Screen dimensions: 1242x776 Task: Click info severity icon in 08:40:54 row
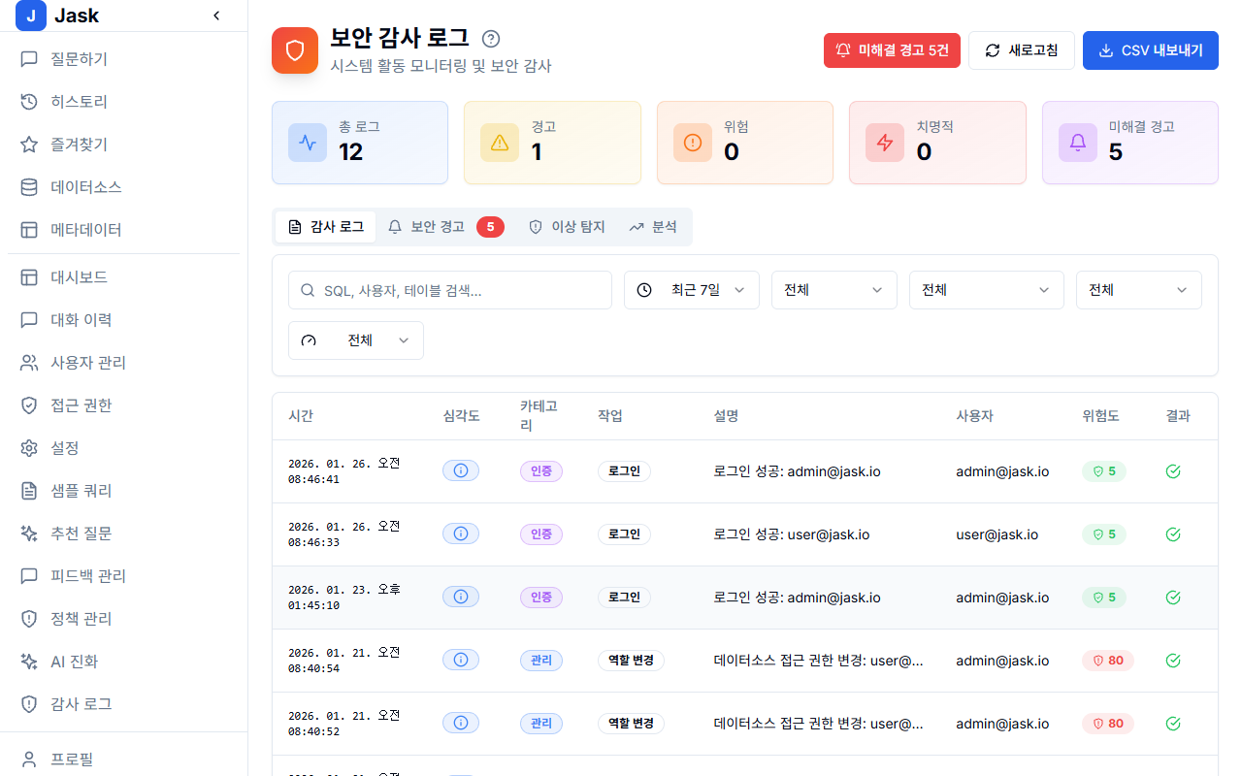click(461, 661)
